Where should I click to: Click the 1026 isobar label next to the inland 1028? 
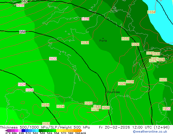(122, 83)
